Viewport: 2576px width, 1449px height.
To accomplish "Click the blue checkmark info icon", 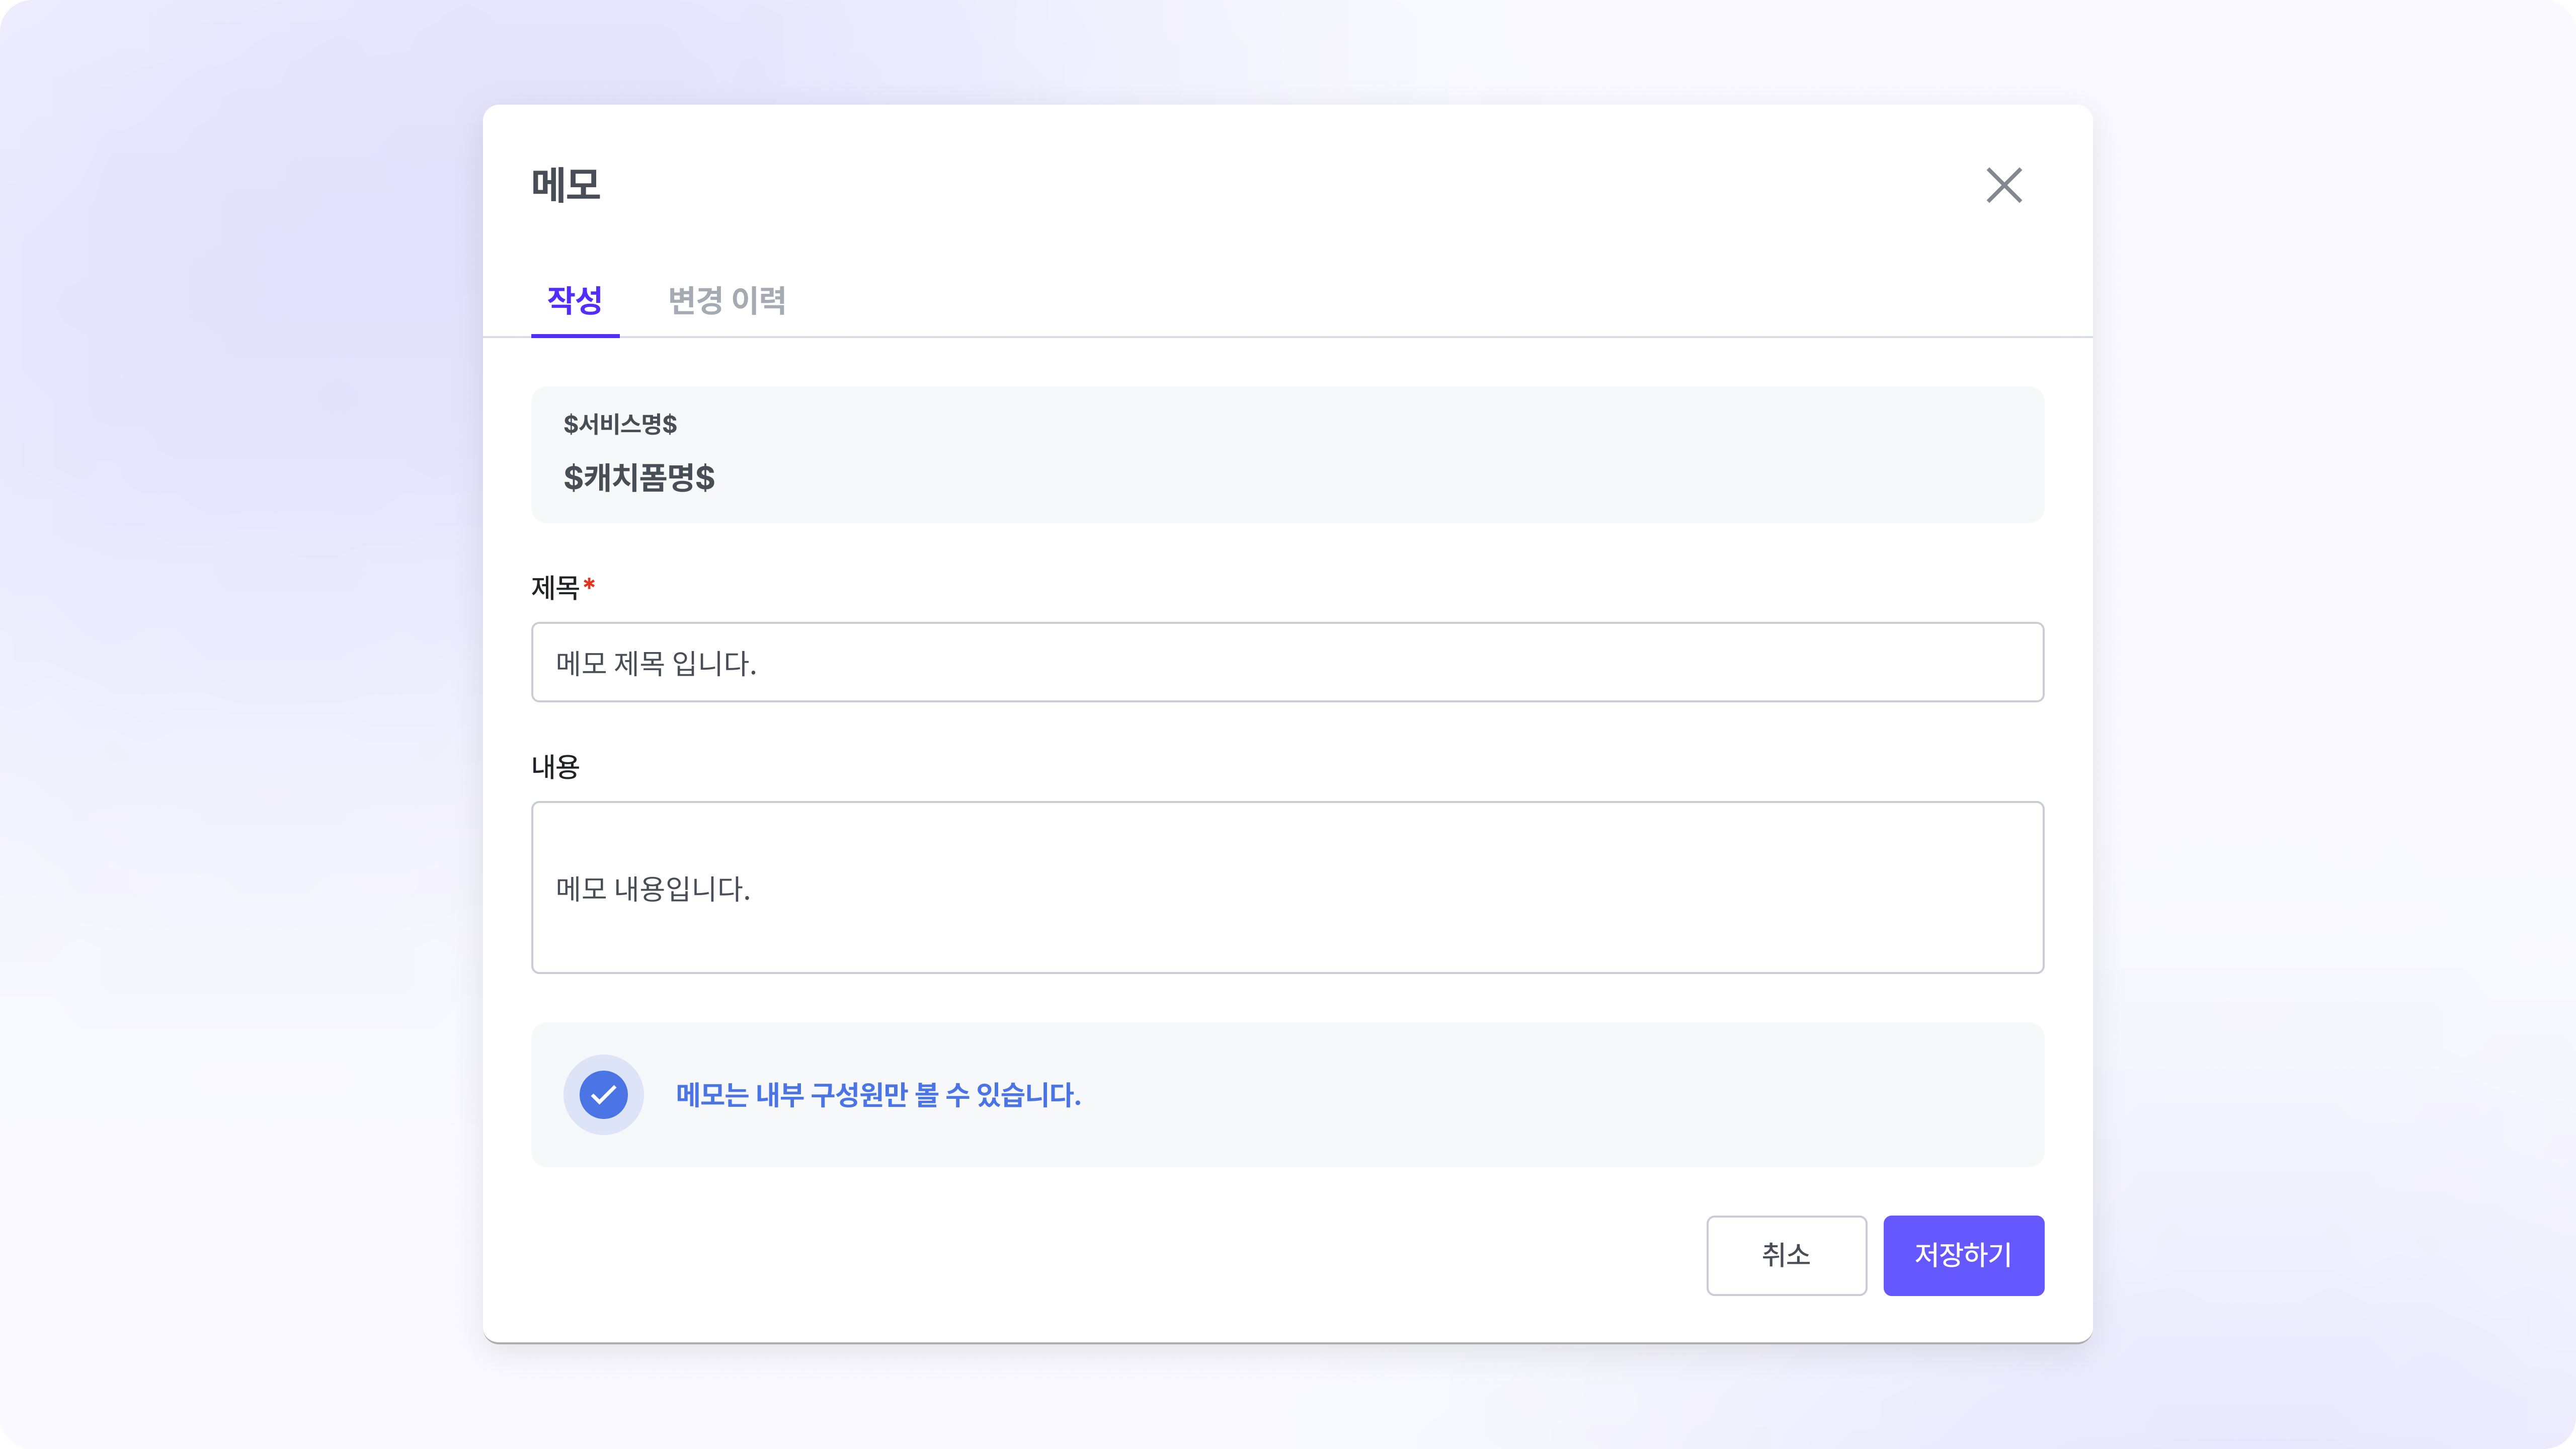I will (603, 1095).
